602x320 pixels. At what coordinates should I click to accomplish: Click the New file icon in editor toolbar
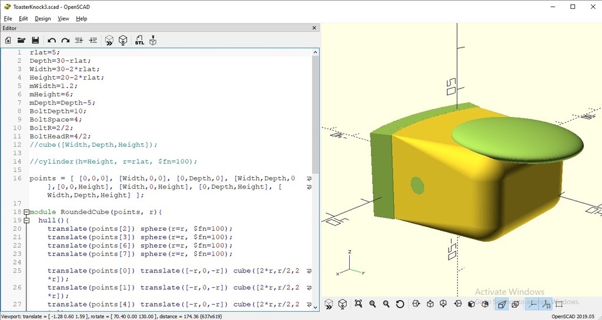8,41
